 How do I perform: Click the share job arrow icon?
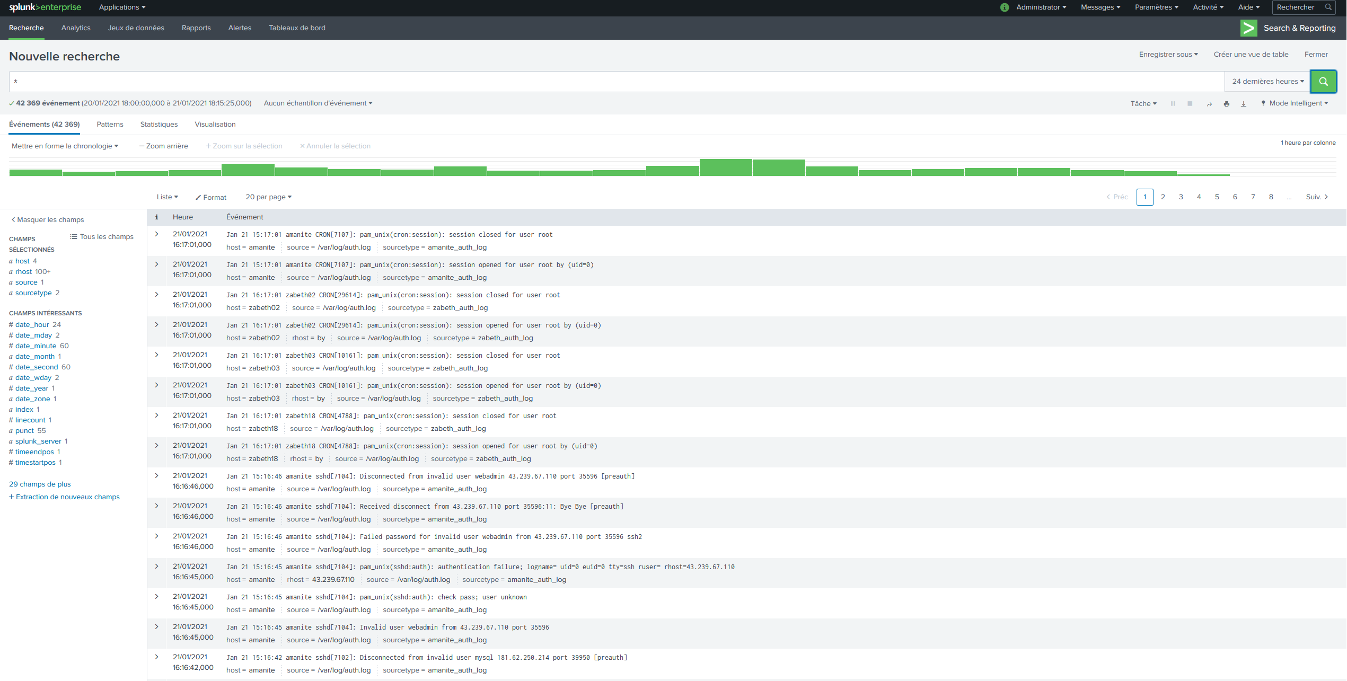click(x=1209, y=104)
